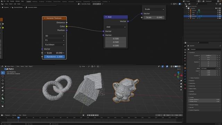Image resolution: width=222 pixels, height=125 pixels.
Task: Click the Voronoi Scale 10.040 field
Action: 54,53
